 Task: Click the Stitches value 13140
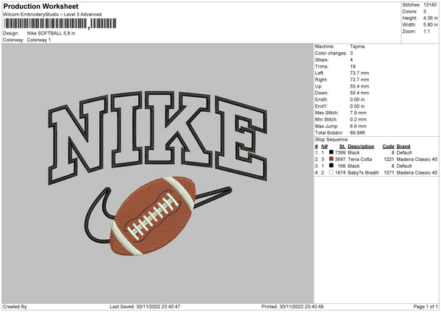click(x=430, y=5)
